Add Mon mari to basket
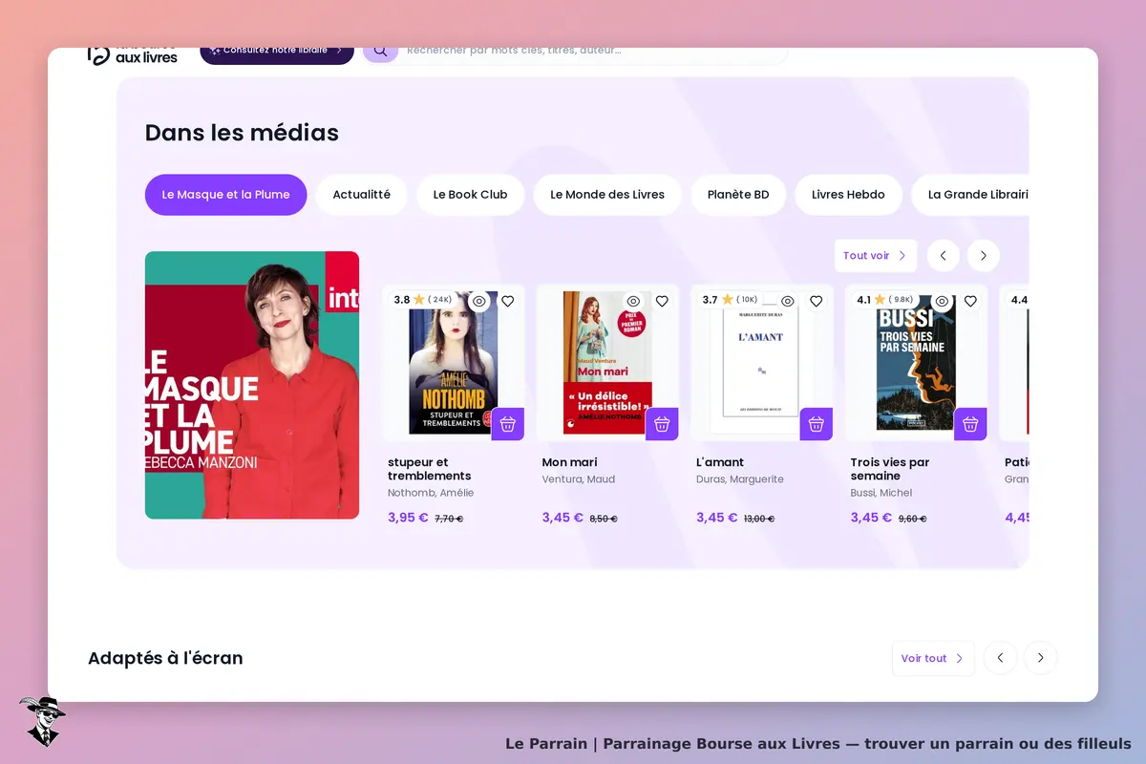This screenshot has height=764, width=1146. point(662,424)
